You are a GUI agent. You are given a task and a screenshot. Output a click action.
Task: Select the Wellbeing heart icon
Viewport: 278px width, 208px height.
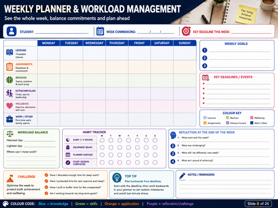point(9,106)
